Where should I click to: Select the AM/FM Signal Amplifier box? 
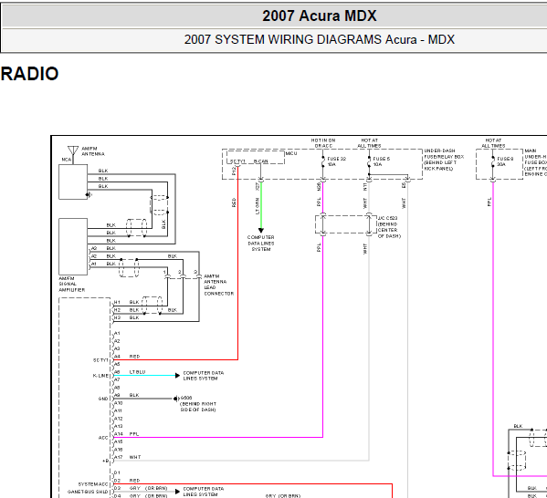click(73, 247)
